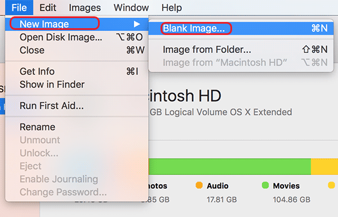Open the File menu

point(19,8)
